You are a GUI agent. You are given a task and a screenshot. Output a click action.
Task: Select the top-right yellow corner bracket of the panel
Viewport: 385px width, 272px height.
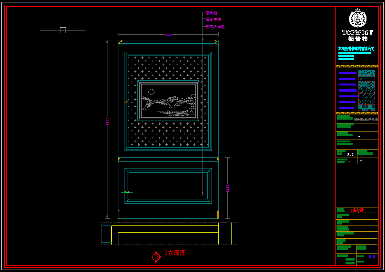pos(216,43)
